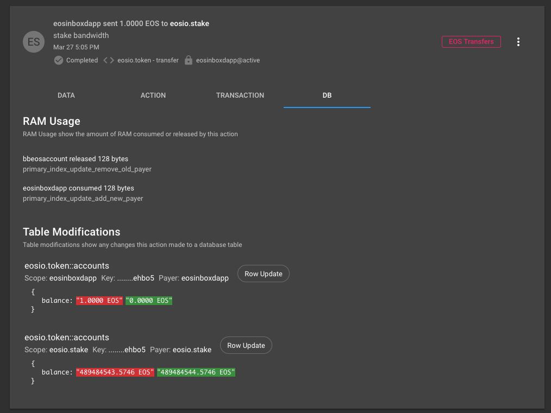Select the DB tab
The image size is (551, 413).
click(x=327, y=96)
